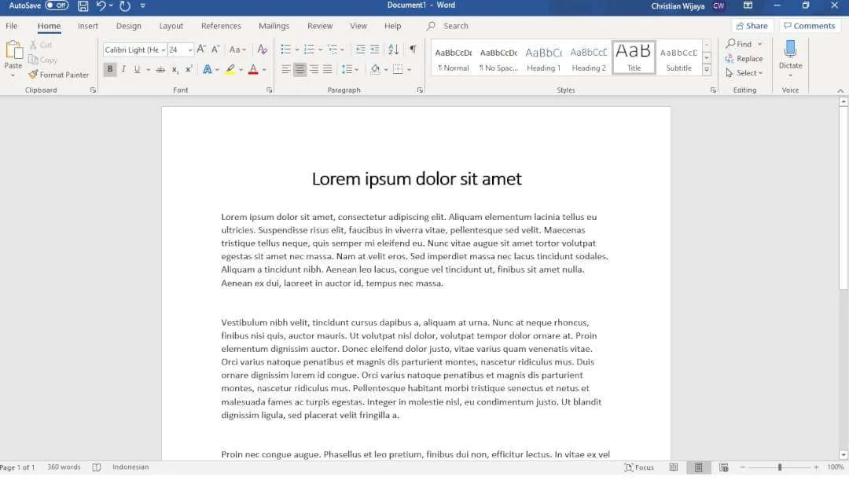This screenshot has height=480, width=849.
Task: Switch to References tab
Action: point(221,25)
